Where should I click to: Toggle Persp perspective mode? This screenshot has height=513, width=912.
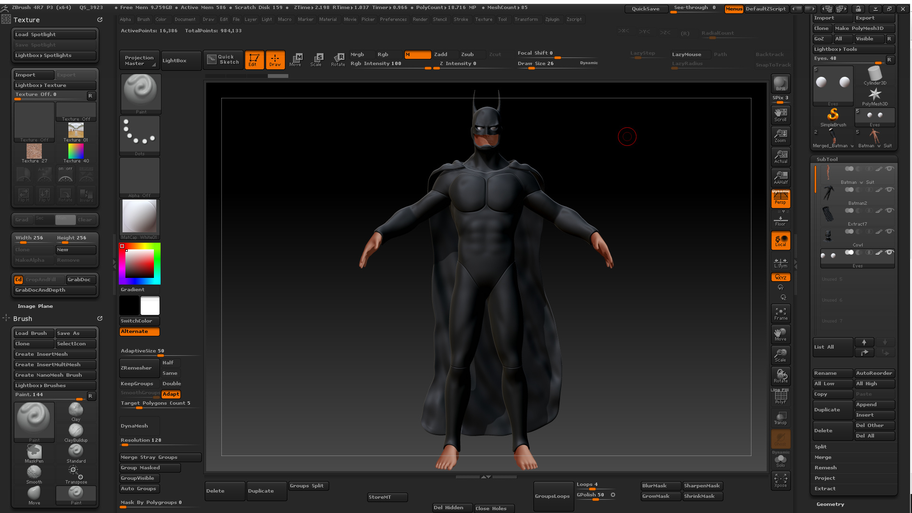780,199
